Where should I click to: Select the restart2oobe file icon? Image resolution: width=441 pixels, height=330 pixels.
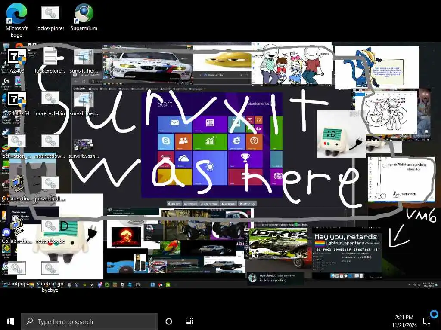point(50,232)
